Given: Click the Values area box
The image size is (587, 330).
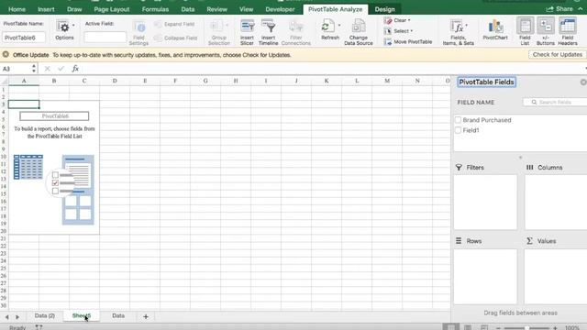Looking at the screenshot, I should (556, 276).
